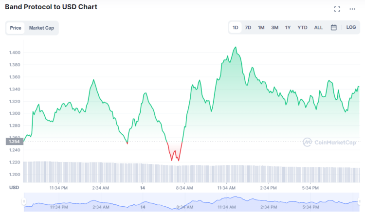
Task: Click the left handle of range slider
Action: point(23,201)
